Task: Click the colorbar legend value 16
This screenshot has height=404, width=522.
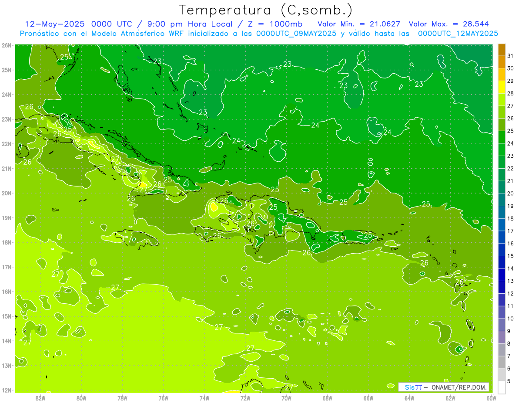Action: (x=511, y=243)
